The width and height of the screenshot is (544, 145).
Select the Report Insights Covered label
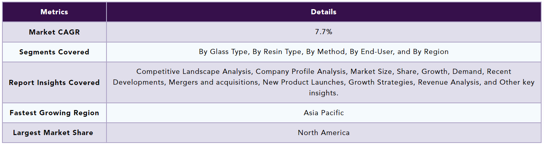pyautogui.click(x=54, y=83)
